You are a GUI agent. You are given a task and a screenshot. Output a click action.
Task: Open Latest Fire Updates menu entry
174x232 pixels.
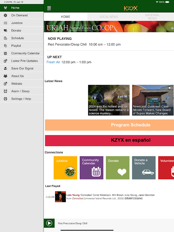pyautogui.click(x=22, y=61)
